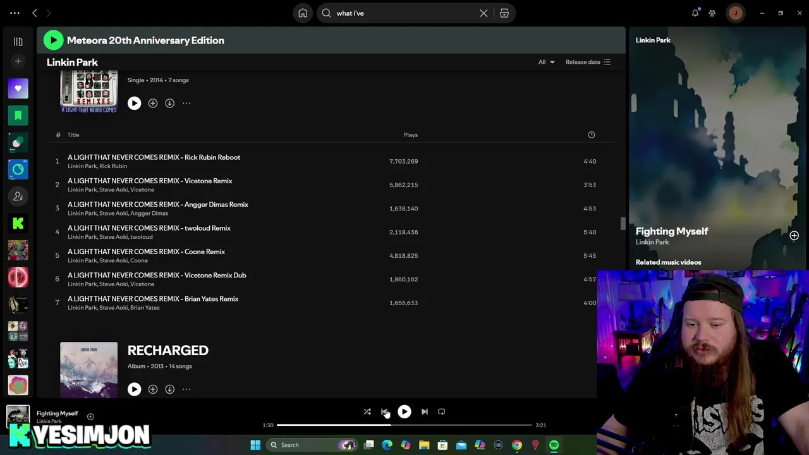Add Fighting Myself from Now Playing panel

[794, 236]
